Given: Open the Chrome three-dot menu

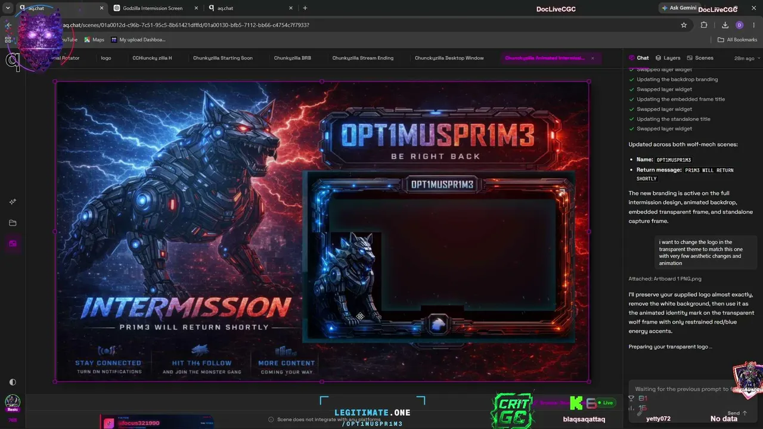Looking at the screenshot, I should 753,25.
